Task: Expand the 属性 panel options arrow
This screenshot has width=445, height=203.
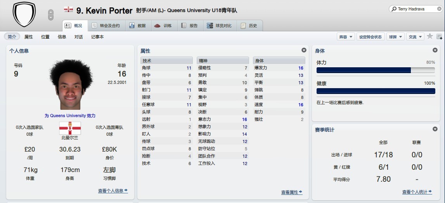Action: coord(304,50)
